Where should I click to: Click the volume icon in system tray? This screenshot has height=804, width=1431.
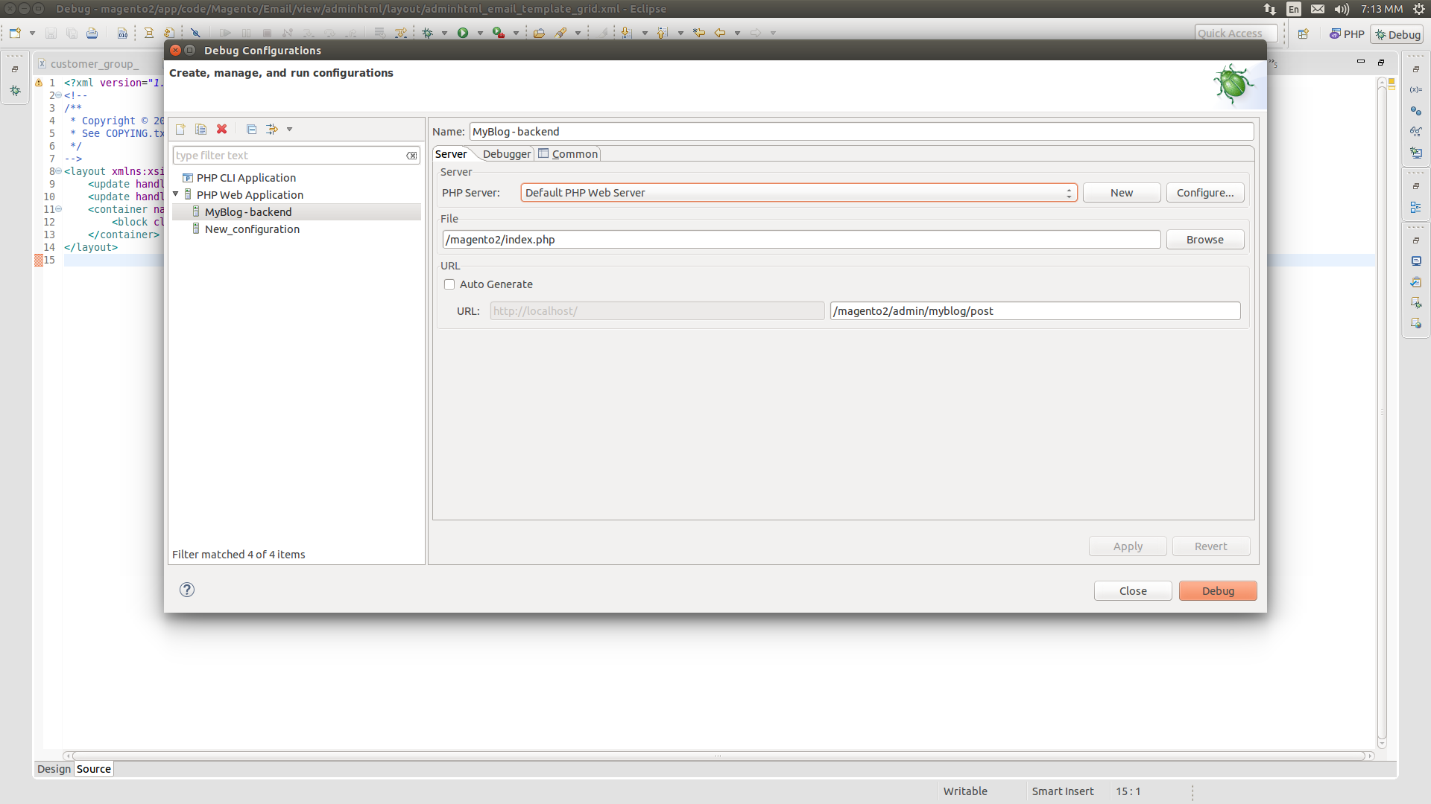coord(1342,9)
